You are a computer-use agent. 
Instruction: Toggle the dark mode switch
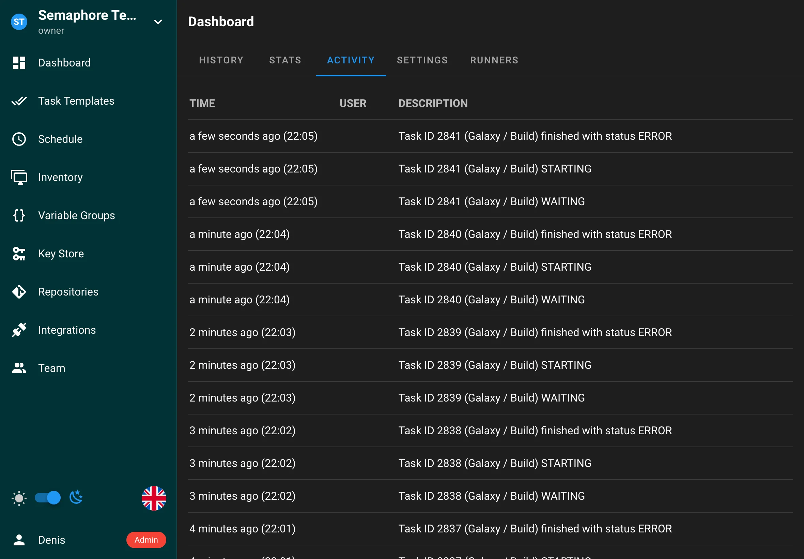coord(48,498)
